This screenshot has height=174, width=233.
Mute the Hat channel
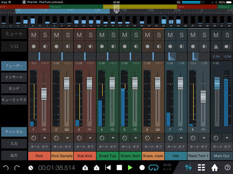170,35
